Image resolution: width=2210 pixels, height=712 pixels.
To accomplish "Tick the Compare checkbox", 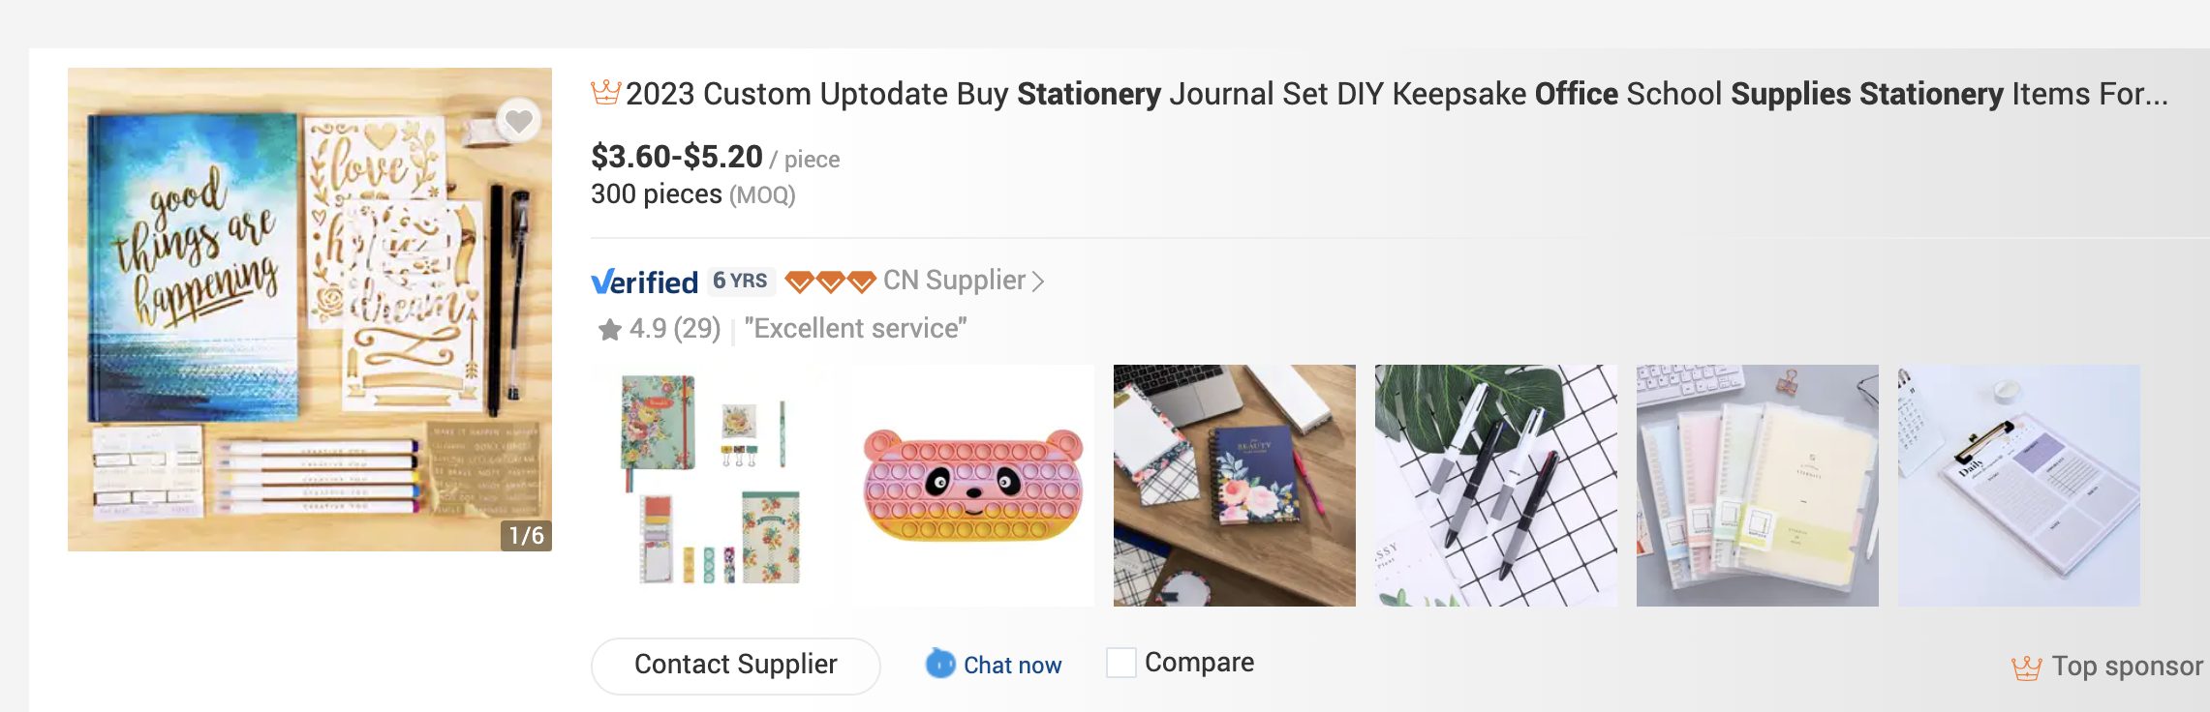I will 1121,663.
